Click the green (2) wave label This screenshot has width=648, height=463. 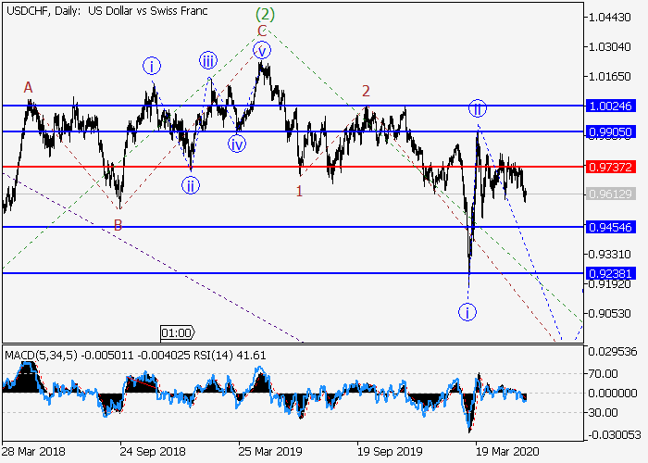tap(266, 16)
